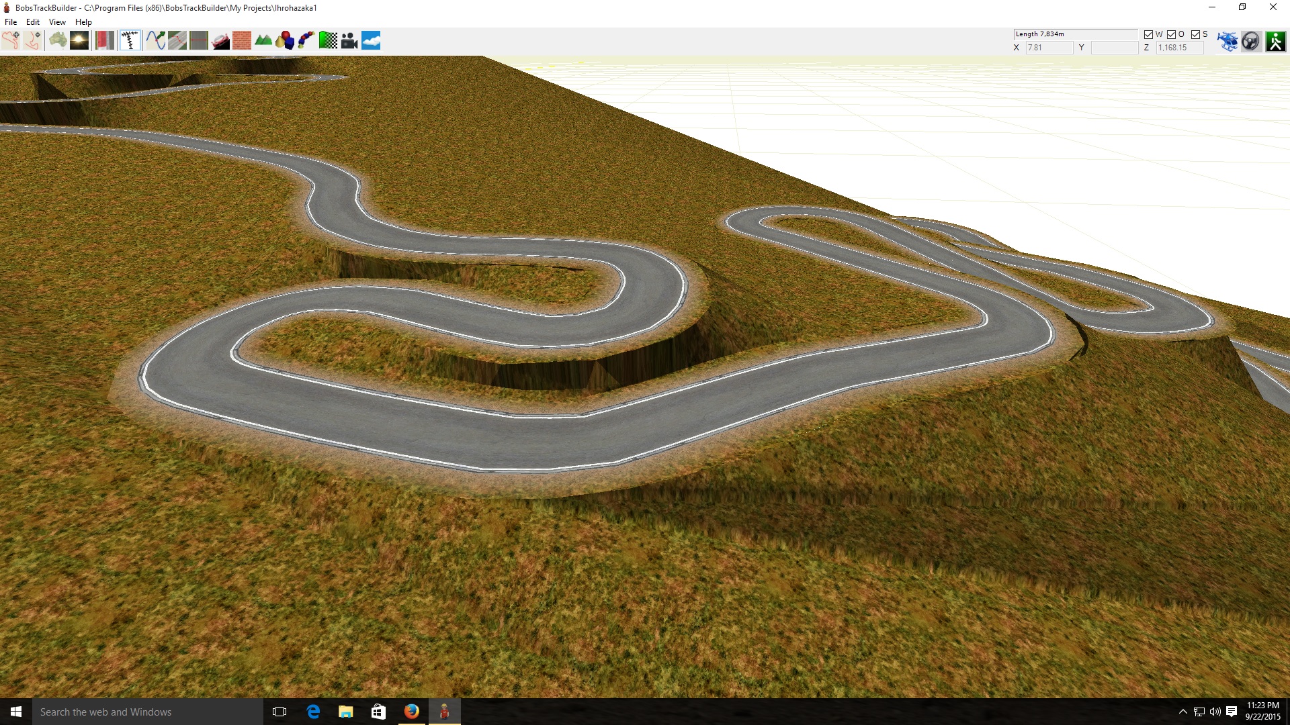Viewport: 1290px width, 725px height.
Task: Open Task View on taskbar
Action: [x=279, y=712]
